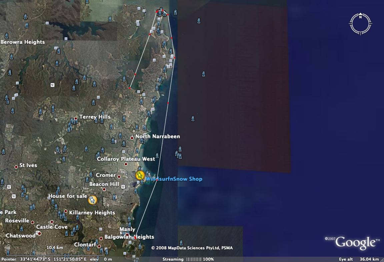Toggle the placemark next to Manly label
This screenshot has height=262, width=384.
click(x=129, y=225)
